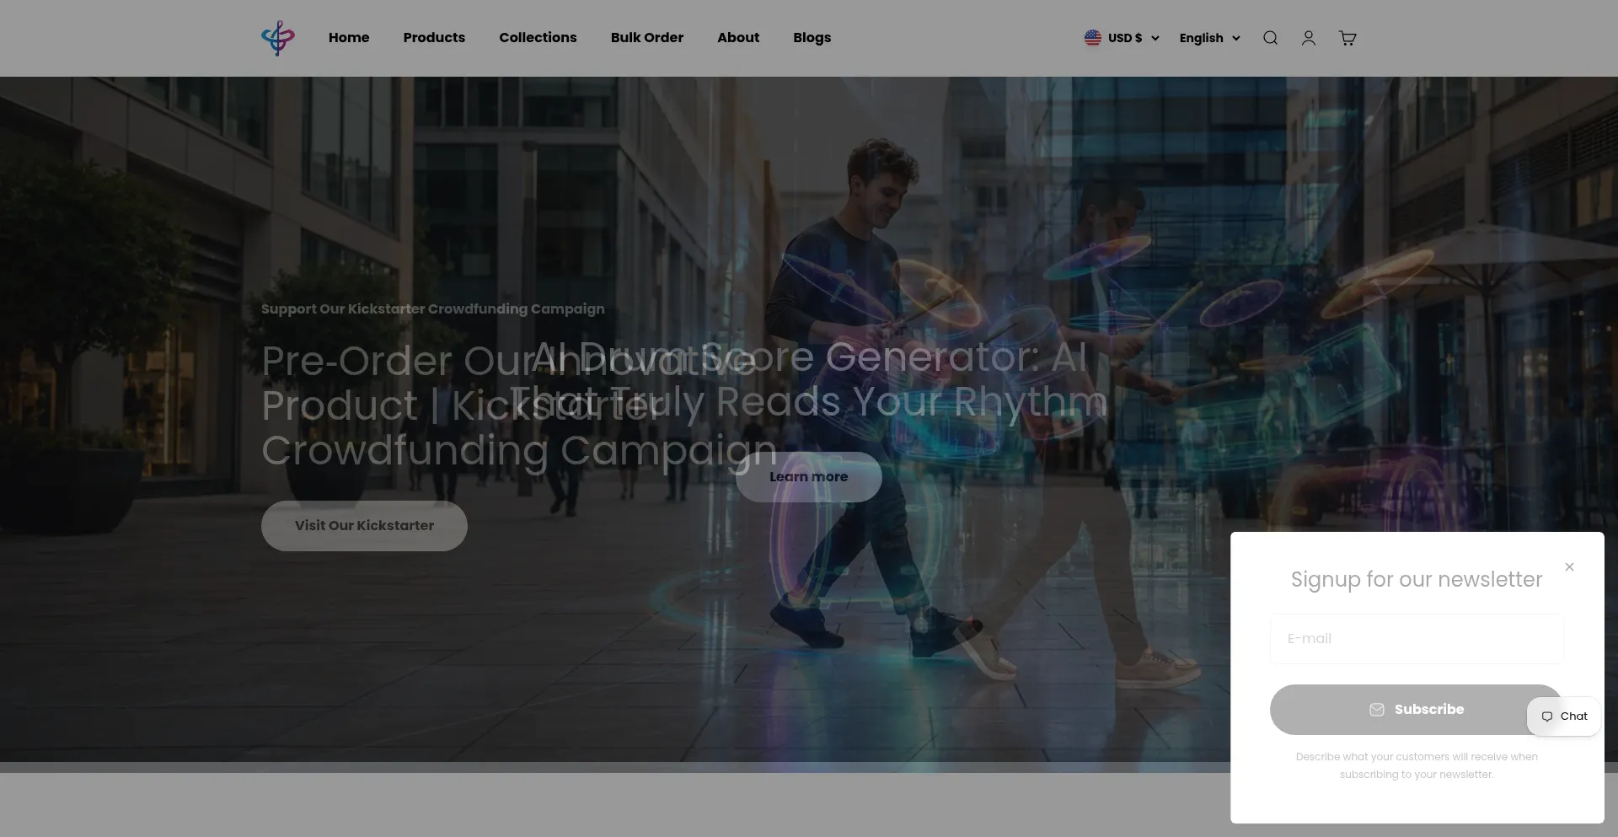Close the newsletter signup popup

(x=1569, y=567)
